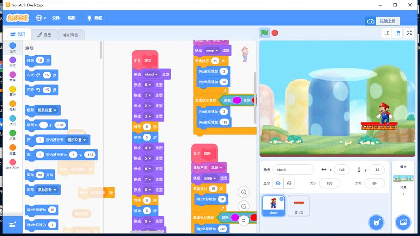Viewport: 420px width, 236px height.
Task: Click the y coordinate field showing -45
Action: 377,170
